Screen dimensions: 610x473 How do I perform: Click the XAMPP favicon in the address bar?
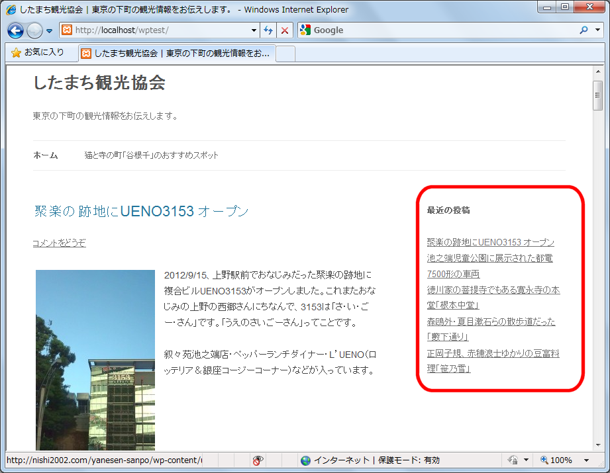[x=67, y=30]
